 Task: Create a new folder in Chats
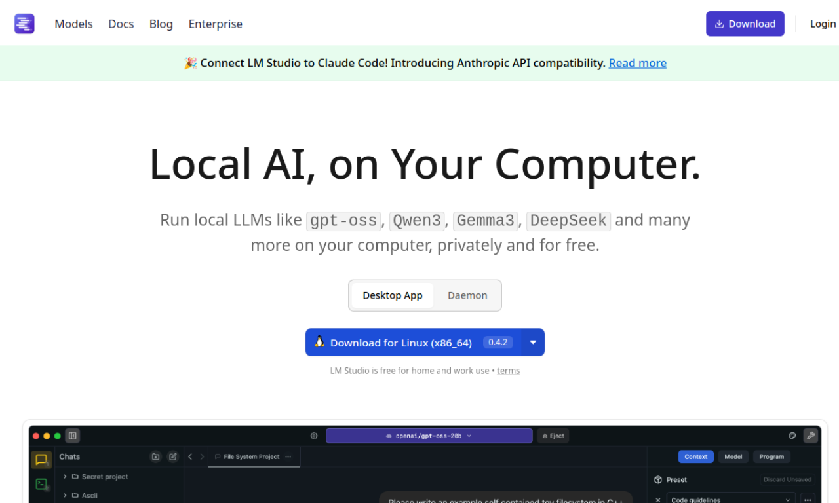tap(155, 456)
